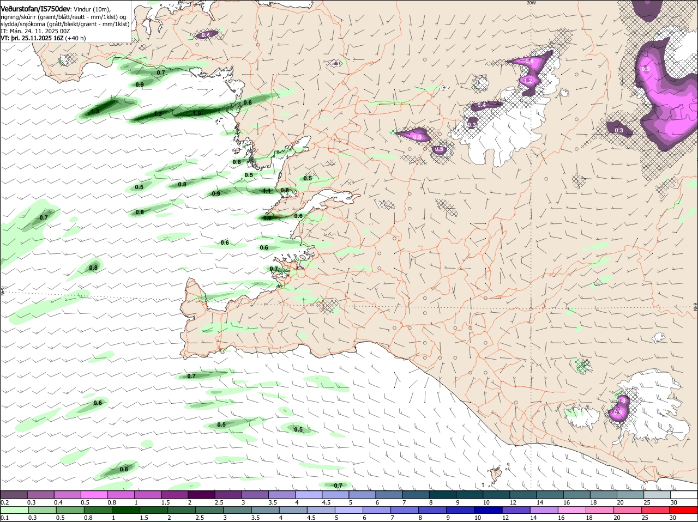
Task: Click the '20W' longitude label
Action: tap(531, 3)
